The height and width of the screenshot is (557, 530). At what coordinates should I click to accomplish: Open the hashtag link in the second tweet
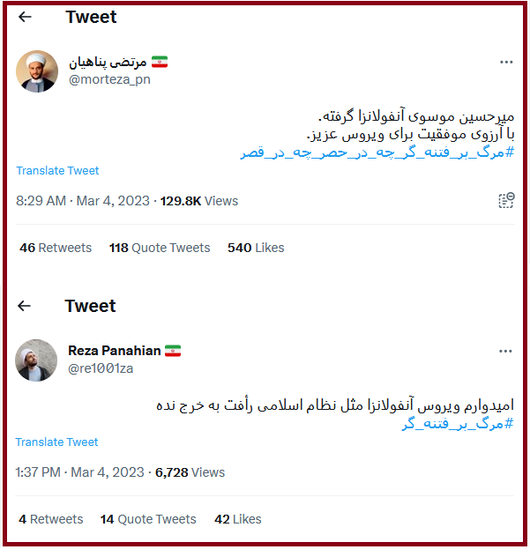(457, 424)
